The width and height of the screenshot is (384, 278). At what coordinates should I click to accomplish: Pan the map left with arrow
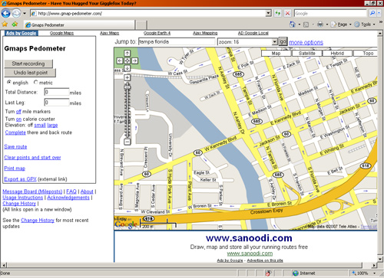point(120,61)
